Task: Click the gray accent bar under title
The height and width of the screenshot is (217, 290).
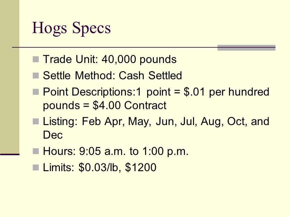Action: point(246,48)
